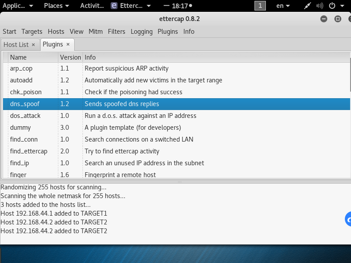Open the Filters menu
The width and height of the screenshot is (351, 263).
click(x=116, y=32)
